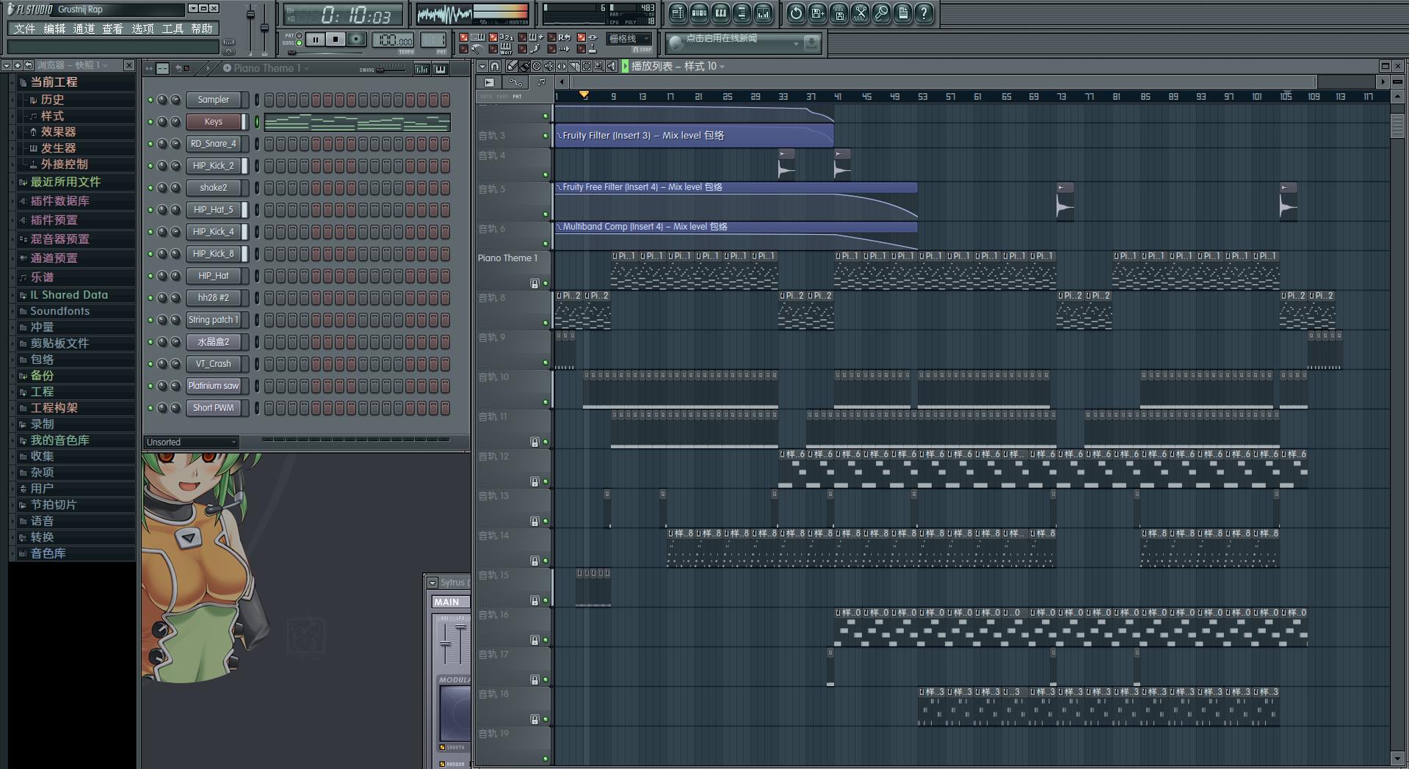Open the 工具 menu
1409x769 pixels.
point(173,29)
